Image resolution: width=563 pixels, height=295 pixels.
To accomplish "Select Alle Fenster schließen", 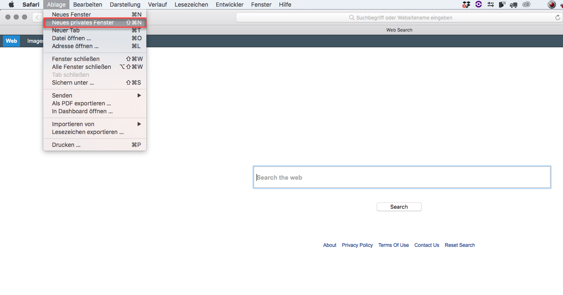I will 95,67.
